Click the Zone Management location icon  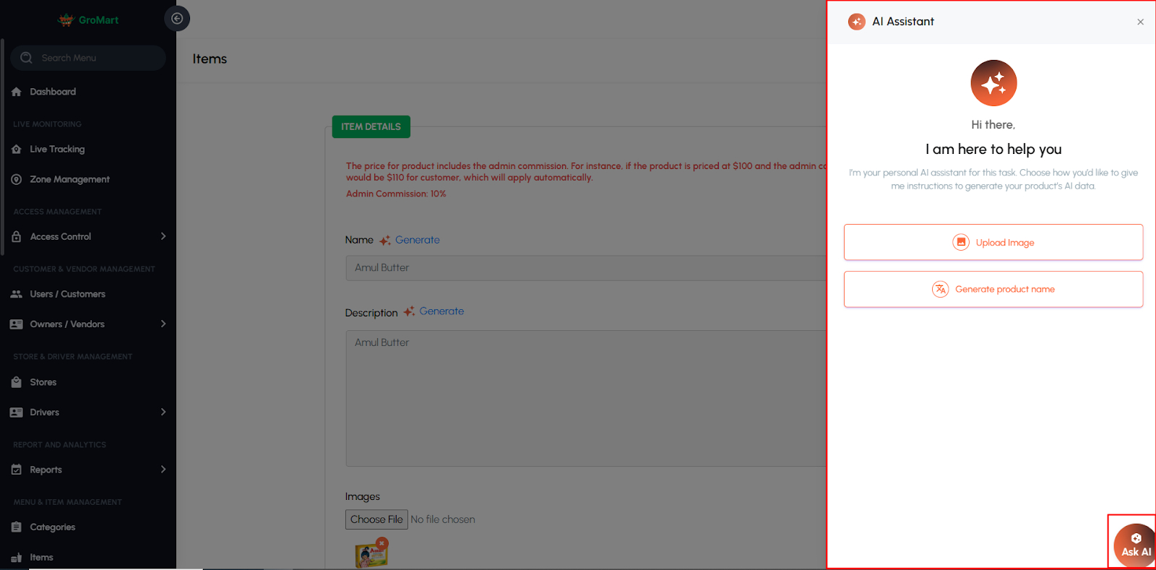click(17, 179)
